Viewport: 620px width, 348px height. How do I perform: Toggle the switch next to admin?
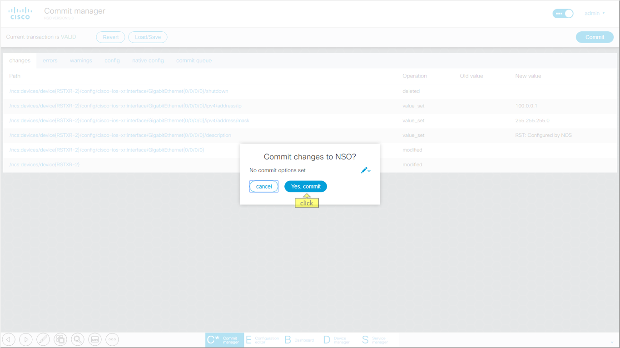[x=563, y=14]
